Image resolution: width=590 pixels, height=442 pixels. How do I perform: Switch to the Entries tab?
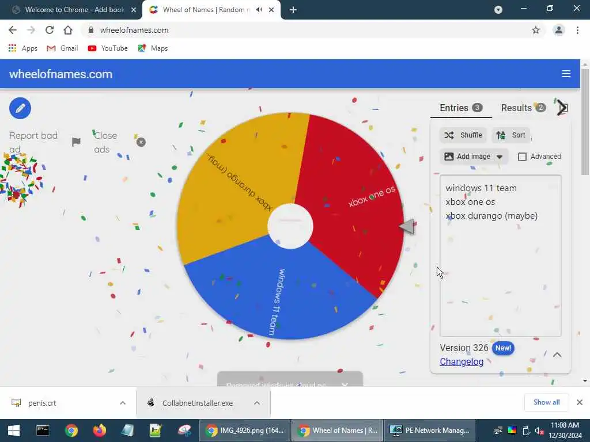(461, 108)
